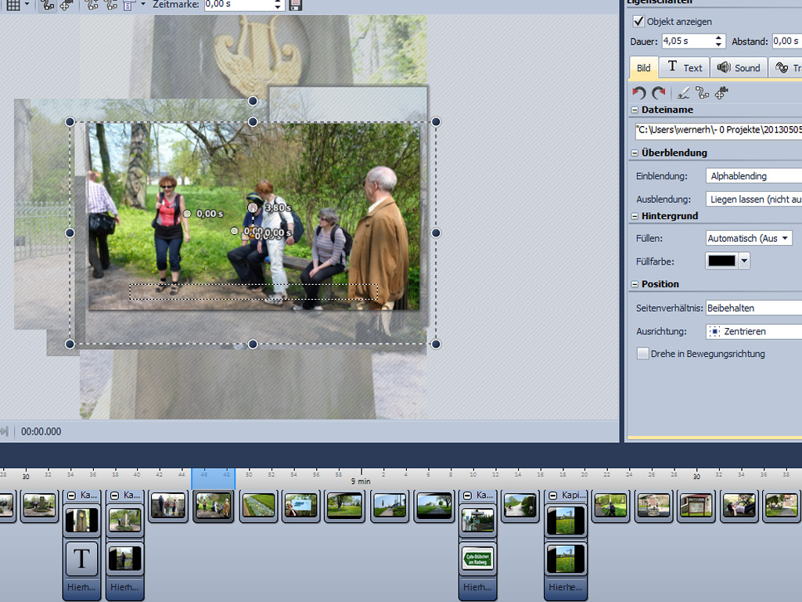Toggle the Objekt anzeigen checkbox
This screenshot has height=602, width=802.
(638, 21)
